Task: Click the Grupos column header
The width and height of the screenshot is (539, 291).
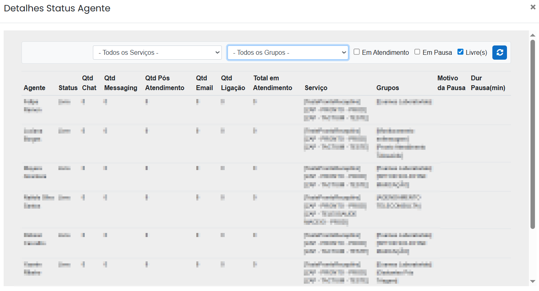Action: point(387,88)
